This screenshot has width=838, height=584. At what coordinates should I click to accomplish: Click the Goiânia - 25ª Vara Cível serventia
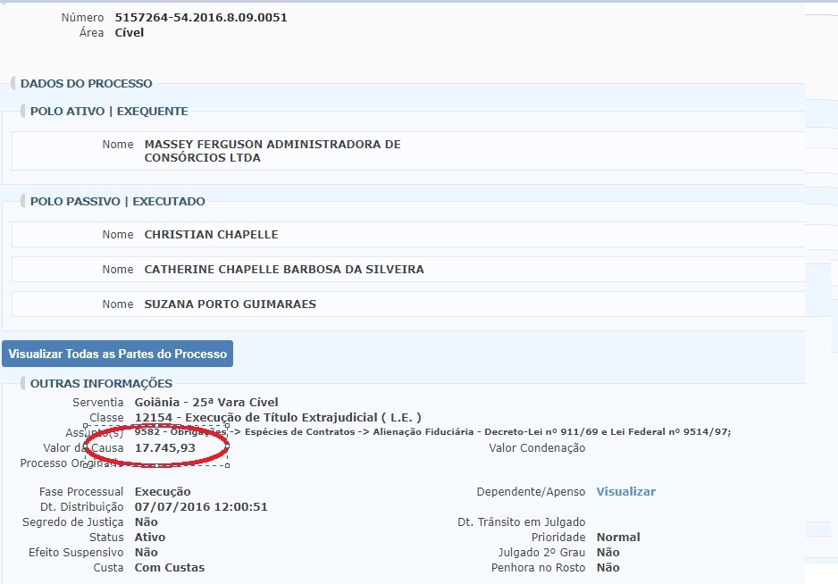206,403
